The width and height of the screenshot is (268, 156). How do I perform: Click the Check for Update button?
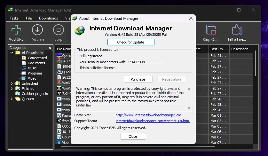131,42
